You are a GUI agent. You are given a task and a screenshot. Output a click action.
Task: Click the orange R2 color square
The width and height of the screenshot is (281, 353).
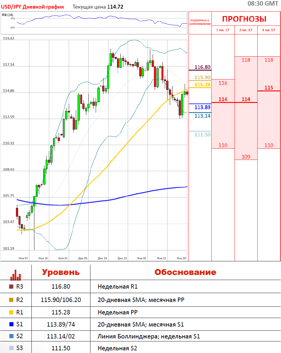tap(11, 300)
